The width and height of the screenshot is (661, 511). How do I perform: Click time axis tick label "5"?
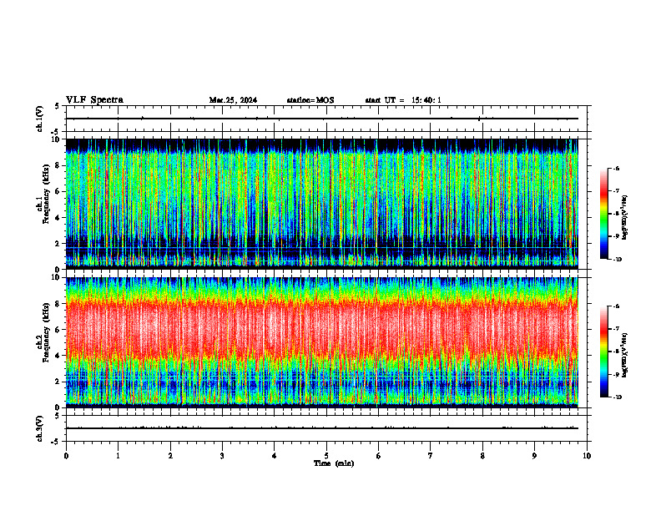[x=326, y=456]
